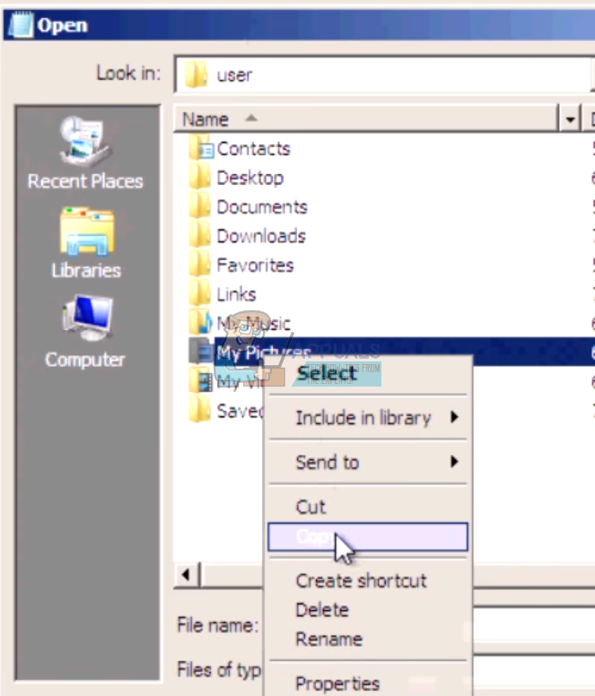Select the Links folder name
This screenshot has height=696, width=595.
click(236, 295)
